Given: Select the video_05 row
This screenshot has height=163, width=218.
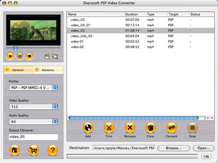Looking at the screenshot, I should 140,31.
